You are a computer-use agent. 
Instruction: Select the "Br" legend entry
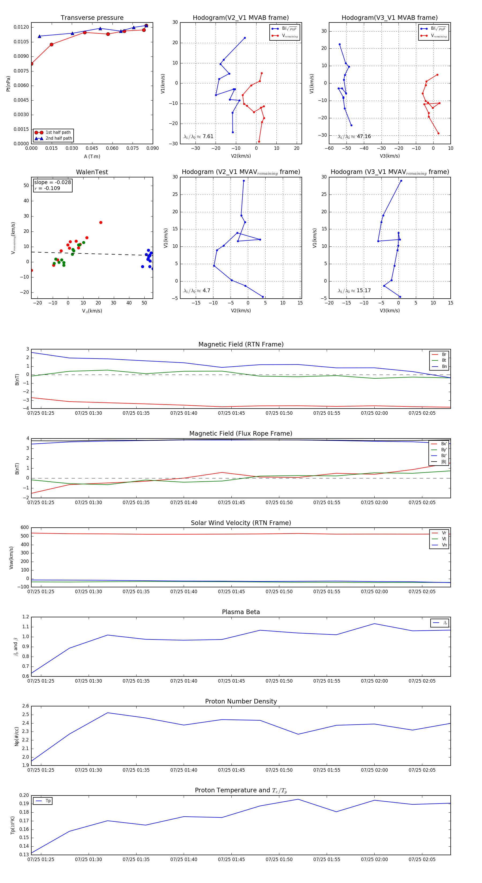[439, 355]
